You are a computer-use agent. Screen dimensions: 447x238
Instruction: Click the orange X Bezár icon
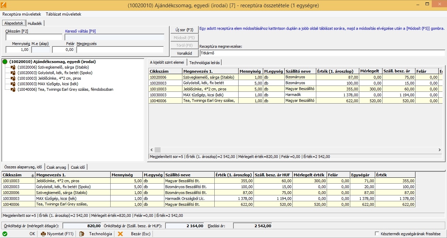tap(120, 234)
